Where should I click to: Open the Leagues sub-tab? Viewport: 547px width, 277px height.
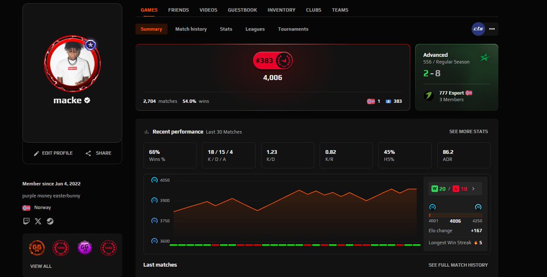click(255, 29)
